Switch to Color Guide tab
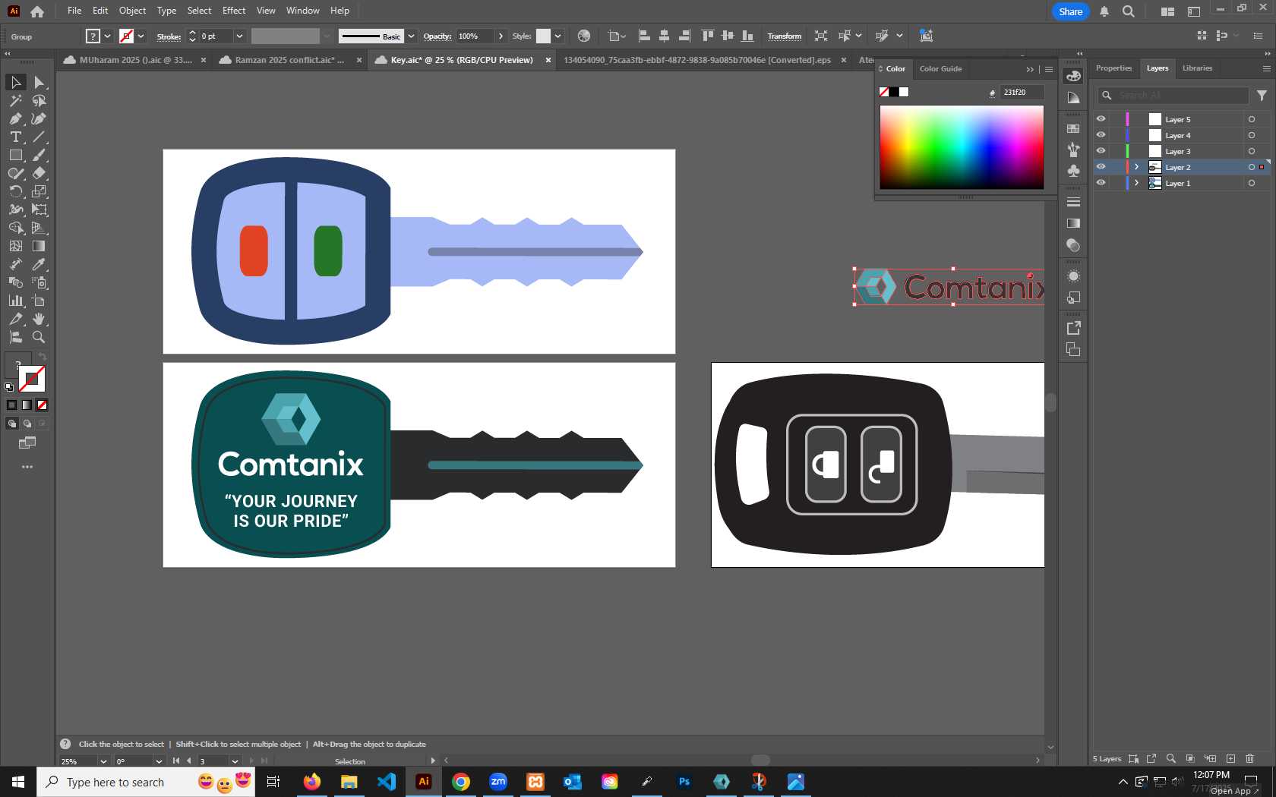Screen dimensions: 1276x797 [940, 69]
